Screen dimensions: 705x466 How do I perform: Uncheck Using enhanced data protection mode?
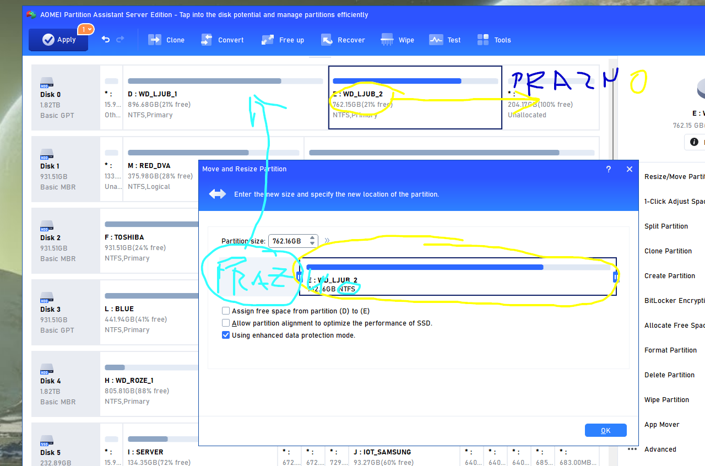tap(226, 335)
